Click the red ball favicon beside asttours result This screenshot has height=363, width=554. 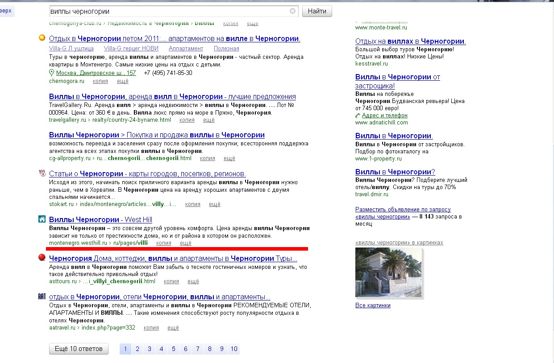42,257
